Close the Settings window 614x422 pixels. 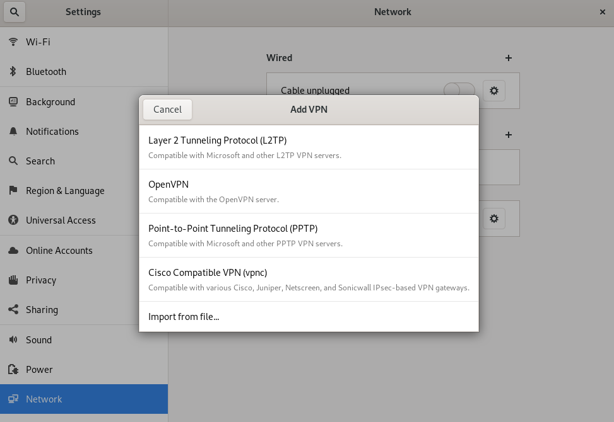tap(601, 12)
